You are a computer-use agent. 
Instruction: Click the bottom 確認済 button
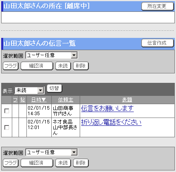pos(37,163)
